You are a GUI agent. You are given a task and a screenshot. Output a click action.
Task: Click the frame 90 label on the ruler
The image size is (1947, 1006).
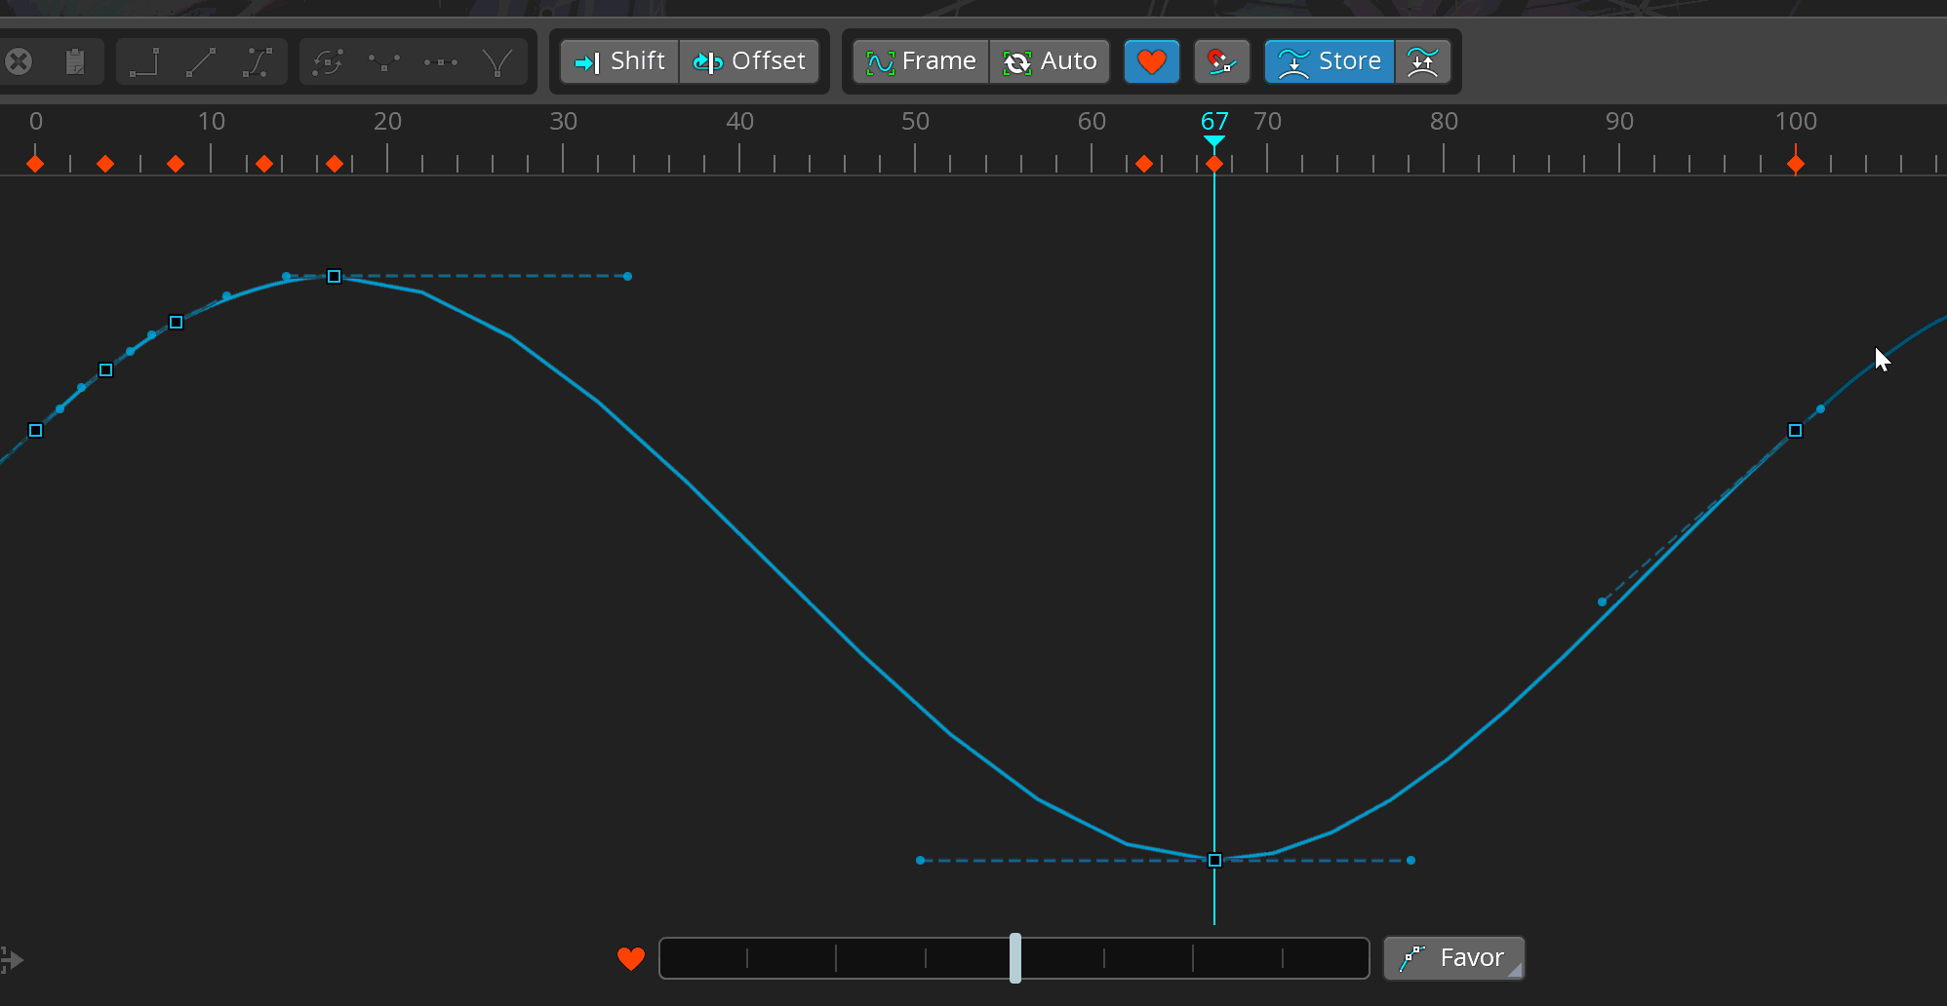[x=1619, y=121]
